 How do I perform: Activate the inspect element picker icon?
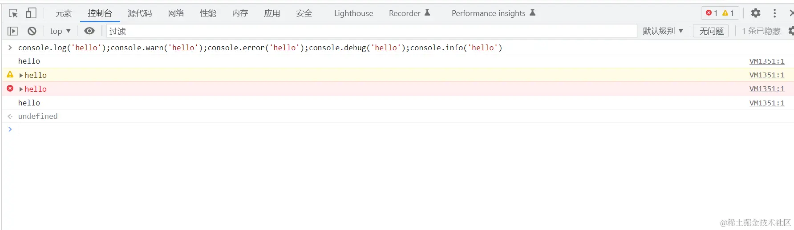(13, 13)
